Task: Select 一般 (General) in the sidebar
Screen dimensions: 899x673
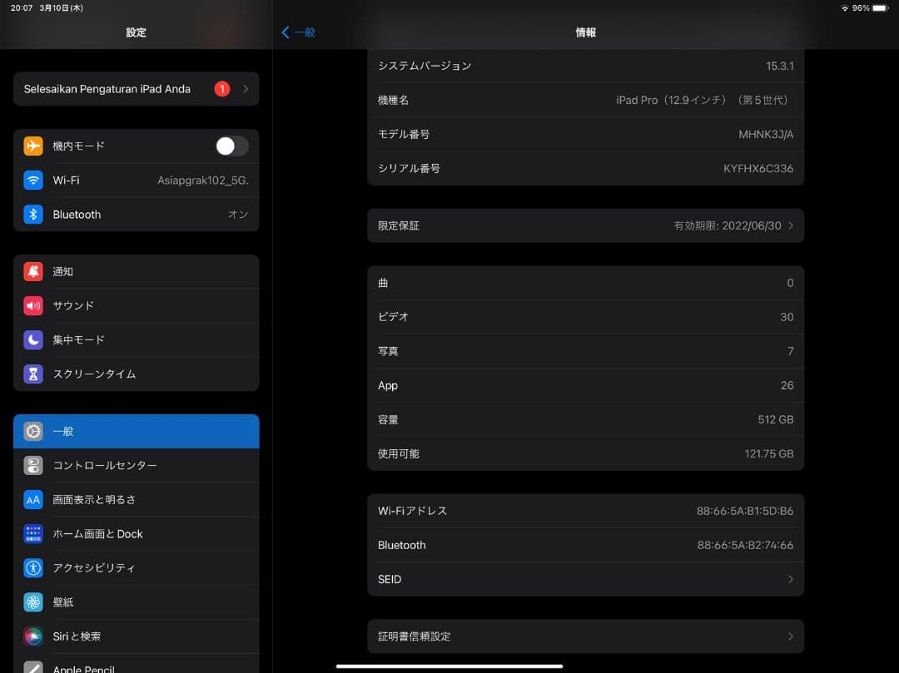Action: coord(136,431)
